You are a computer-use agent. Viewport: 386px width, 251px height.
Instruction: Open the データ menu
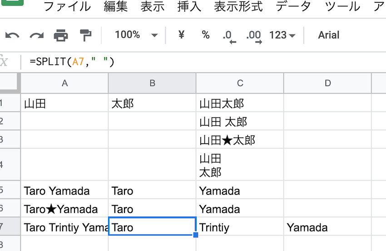[x=293, y=7]
